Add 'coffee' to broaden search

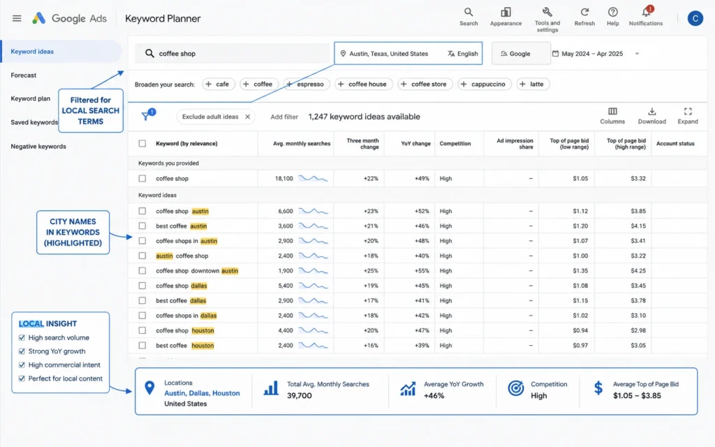click(258, 84)
